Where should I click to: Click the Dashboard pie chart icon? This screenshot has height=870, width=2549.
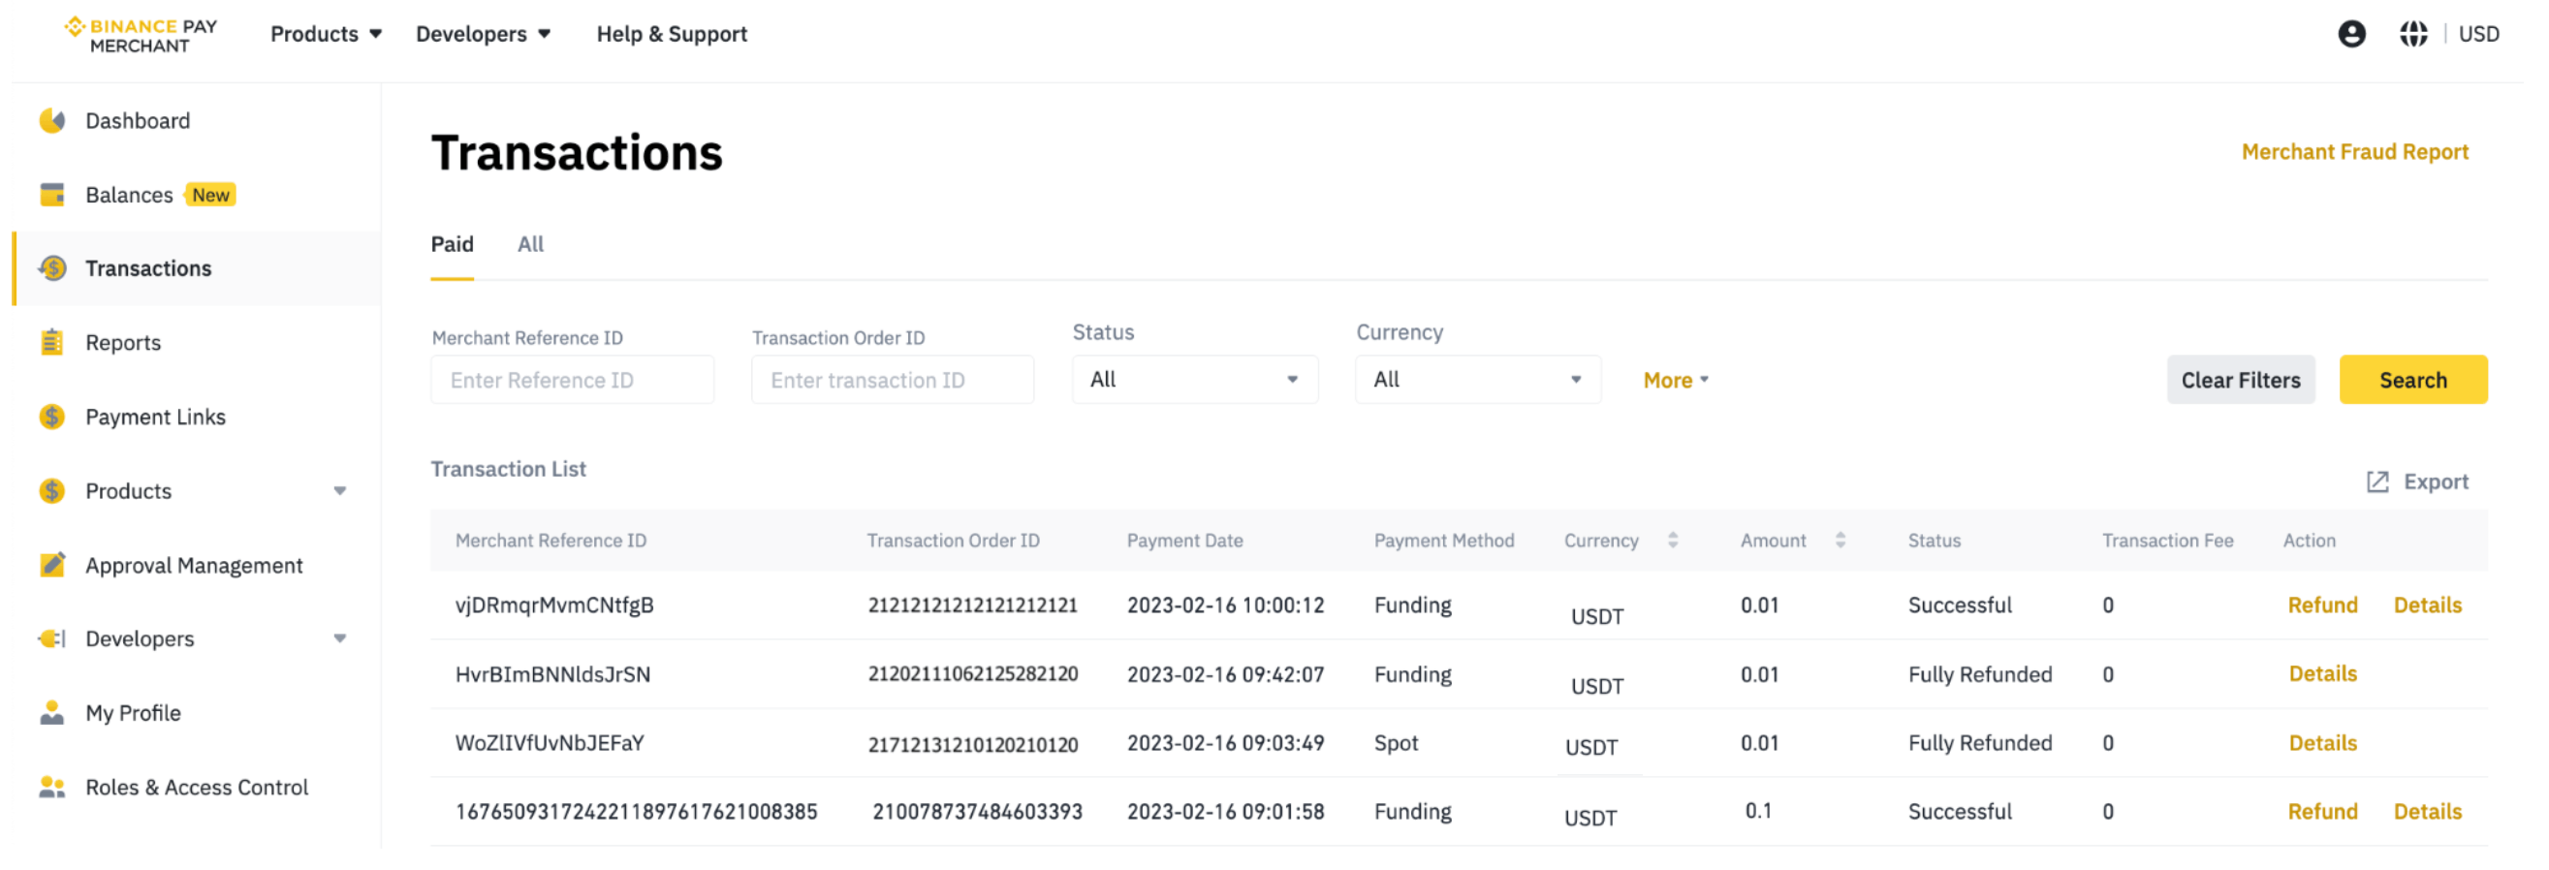pyautogui.click(x=52, y=120)
